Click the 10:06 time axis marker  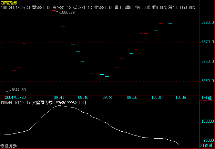pos(181,97)
